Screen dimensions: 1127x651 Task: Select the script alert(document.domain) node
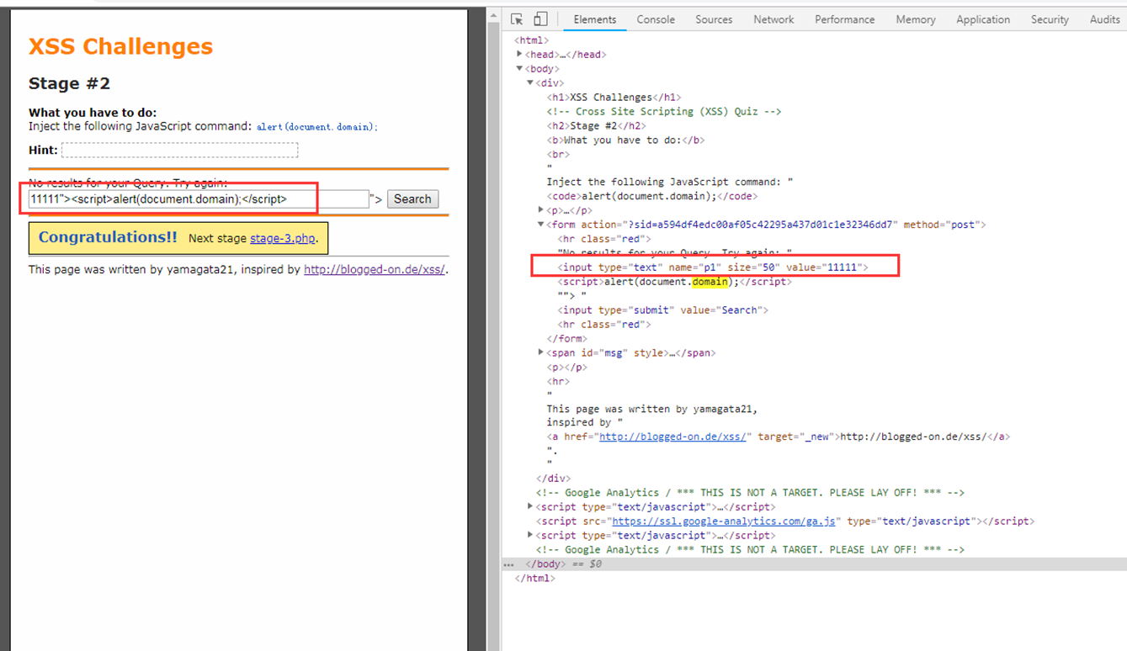(x=674, y=282)
